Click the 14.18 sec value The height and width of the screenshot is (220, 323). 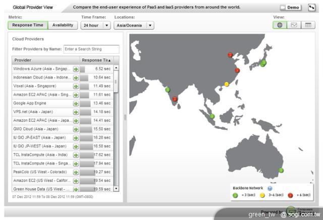tap(102, 112)
